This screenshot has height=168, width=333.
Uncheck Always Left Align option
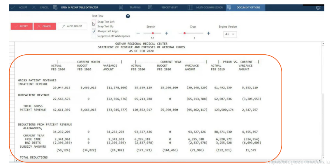pos(94,31)
